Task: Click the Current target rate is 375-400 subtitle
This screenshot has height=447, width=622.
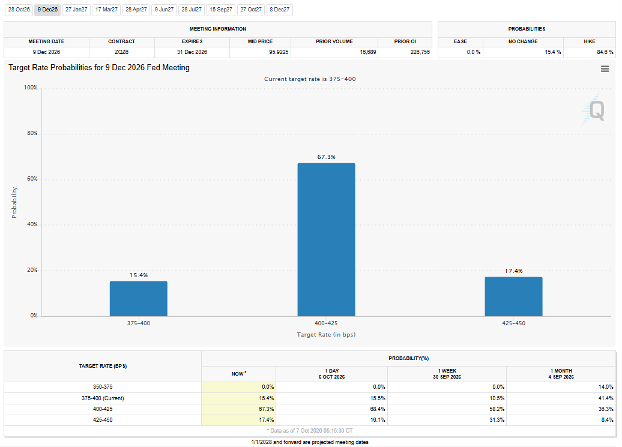Action: (x=310, y=79)
